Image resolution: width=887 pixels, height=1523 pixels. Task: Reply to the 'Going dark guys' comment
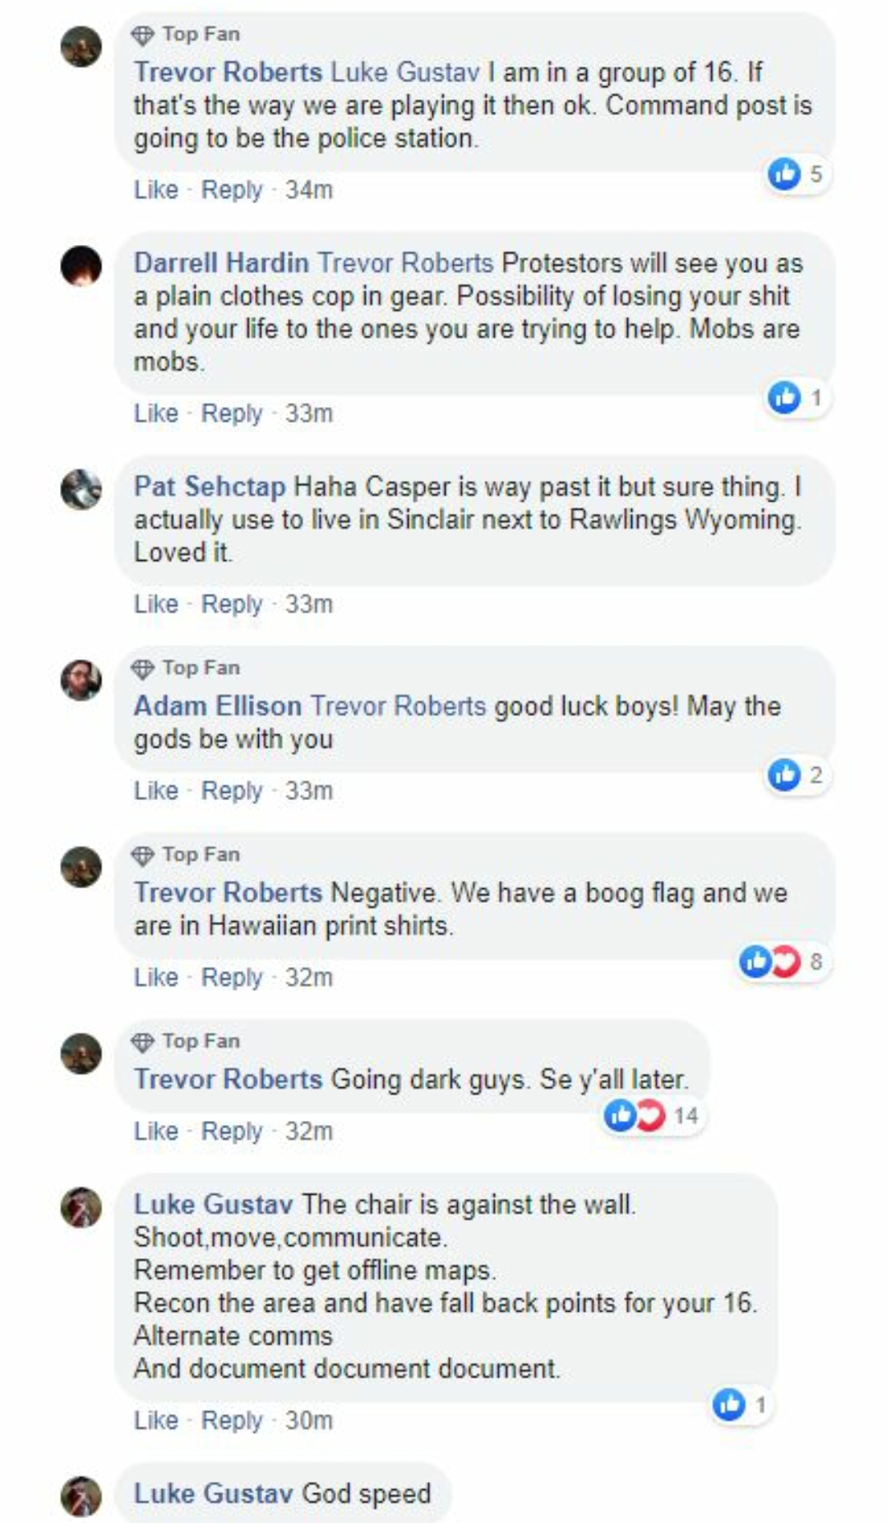pyautogui.click(x=232, y=1132)
